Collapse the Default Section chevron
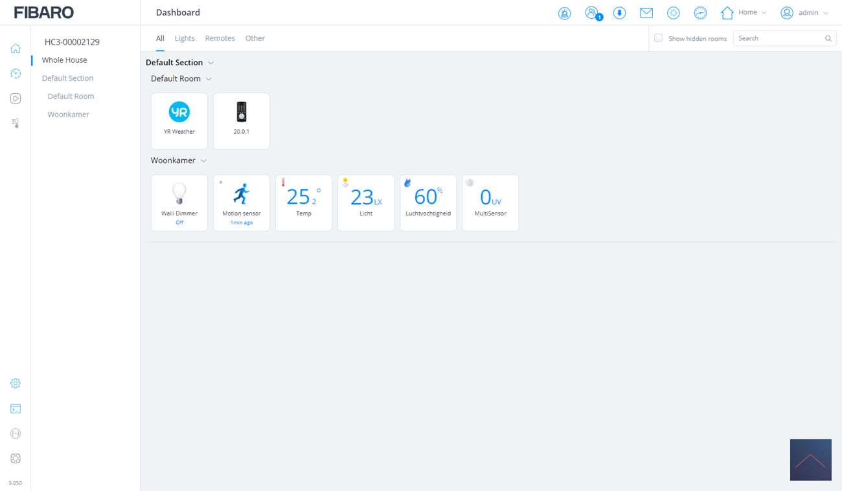842x491 pixels. coord(210,63)
